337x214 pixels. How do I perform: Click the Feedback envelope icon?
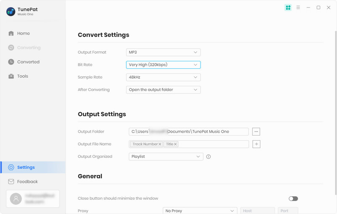click(11, 181)
